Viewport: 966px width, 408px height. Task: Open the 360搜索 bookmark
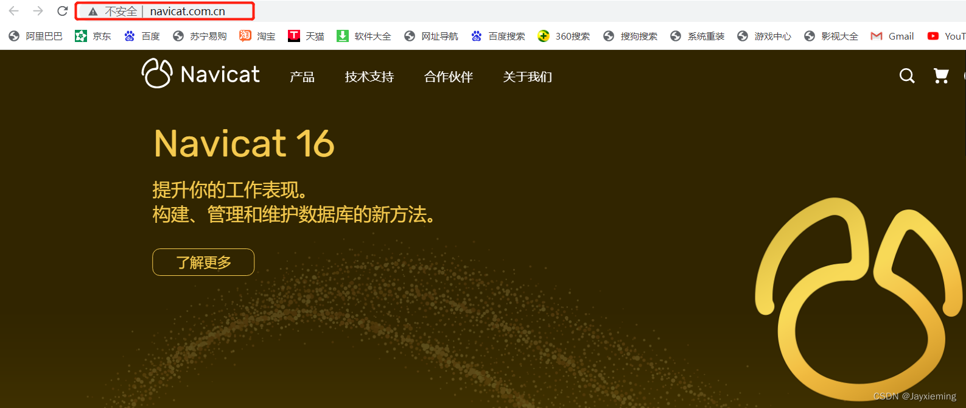[564, 37]
